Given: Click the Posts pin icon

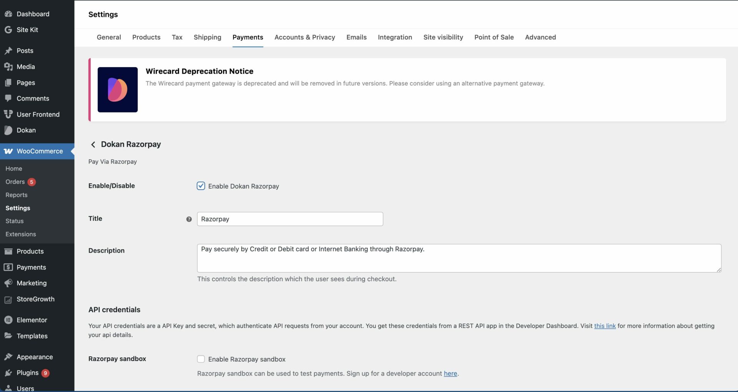Looking at the screenshot, I should coord(8,51).
